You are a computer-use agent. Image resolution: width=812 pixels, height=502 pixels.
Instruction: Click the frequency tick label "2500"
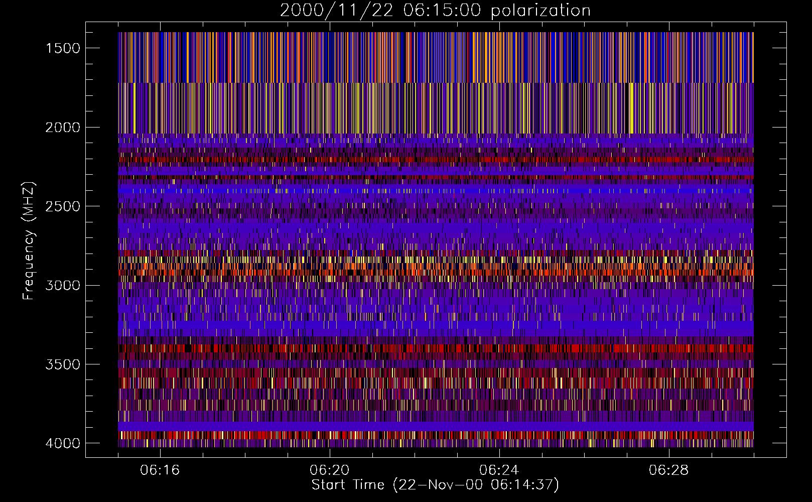click(63, 206)
